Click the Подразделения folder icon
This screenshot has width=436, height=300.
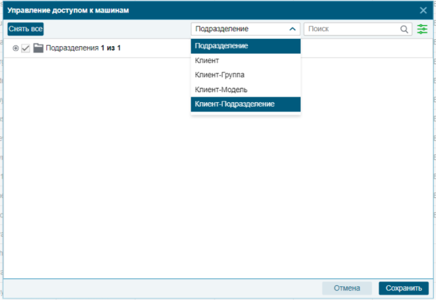39,48
